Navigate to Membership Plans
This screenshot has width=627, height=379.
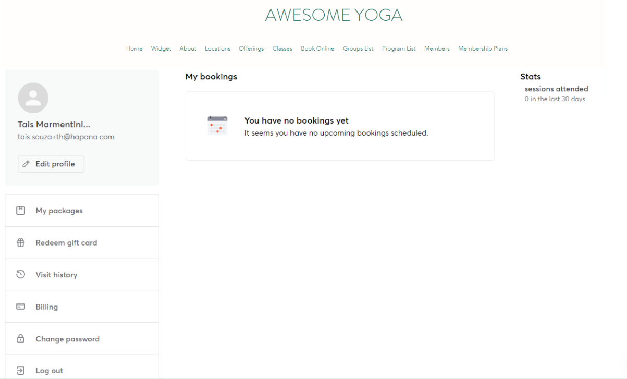[483, 48]
